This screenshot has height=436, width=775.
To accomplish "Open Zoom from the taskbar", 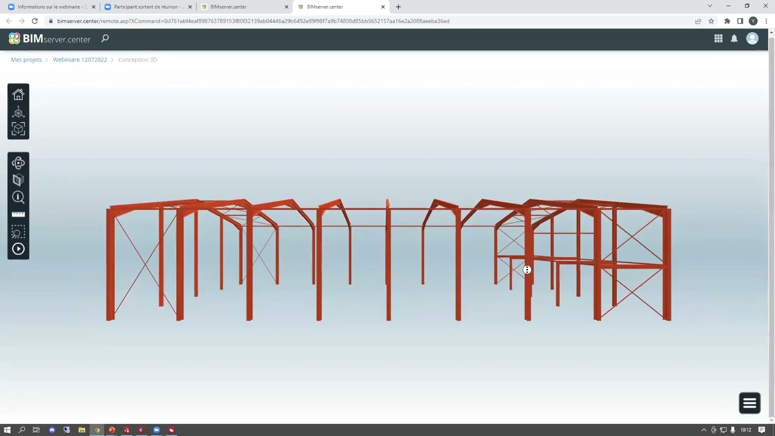I will point(156,430).
